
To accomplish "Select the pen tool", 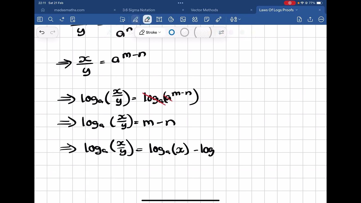I will (135, 19).
